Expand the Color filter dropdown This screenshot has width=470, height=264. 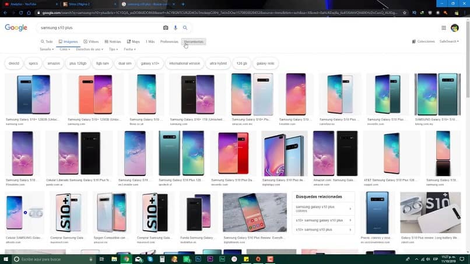(x=65, y=49)
